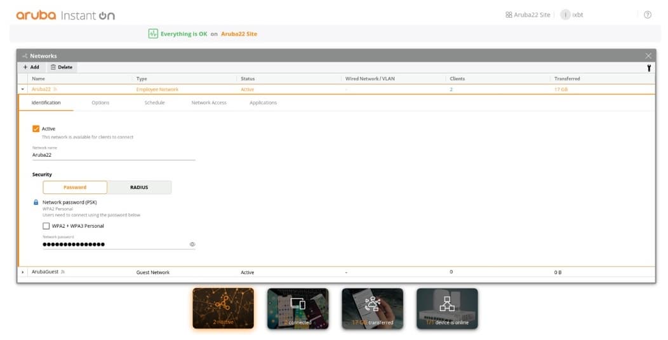
Task: Click the lock icon beside Network password
Action: point(36,202)
